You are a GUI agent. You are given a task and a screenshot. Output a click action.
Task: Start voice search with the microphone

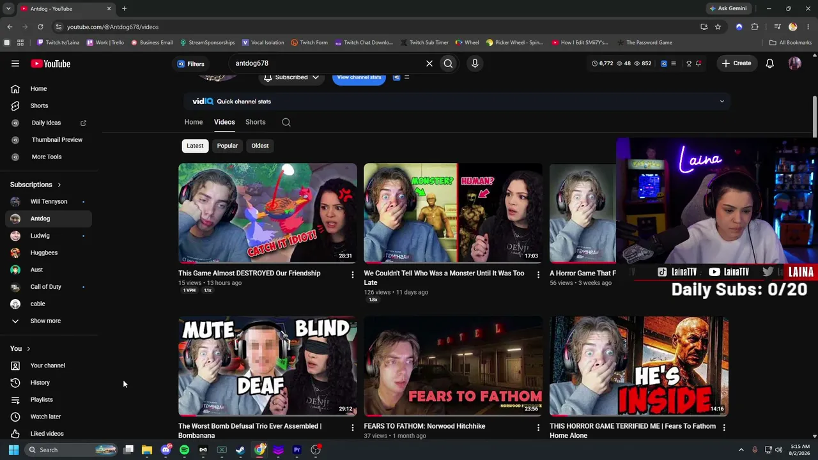point(475,63)
